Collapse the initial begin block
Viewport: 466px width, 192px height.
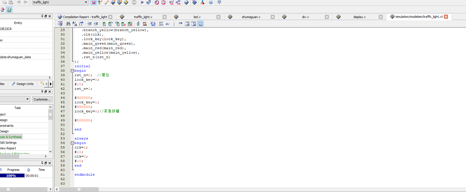click(x=72, y=71)
